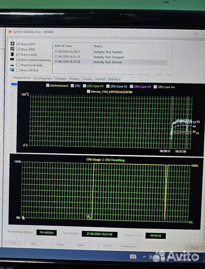
Task: Open the Cooling Fans tab
Action: (43, 78)
